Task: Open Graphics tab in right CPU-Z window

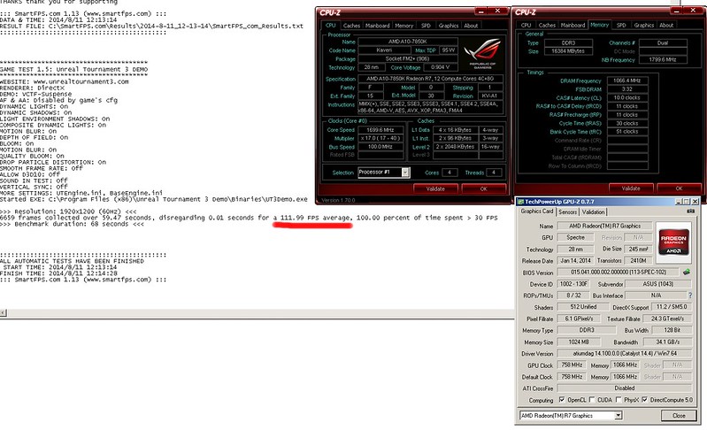Action: tap(644, 26)
